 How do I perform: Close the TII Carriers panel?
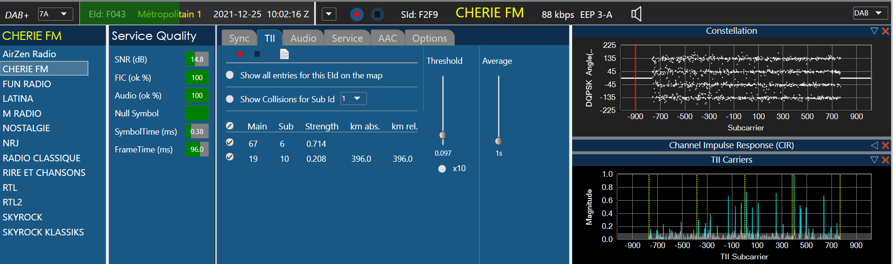pos(885,160)
